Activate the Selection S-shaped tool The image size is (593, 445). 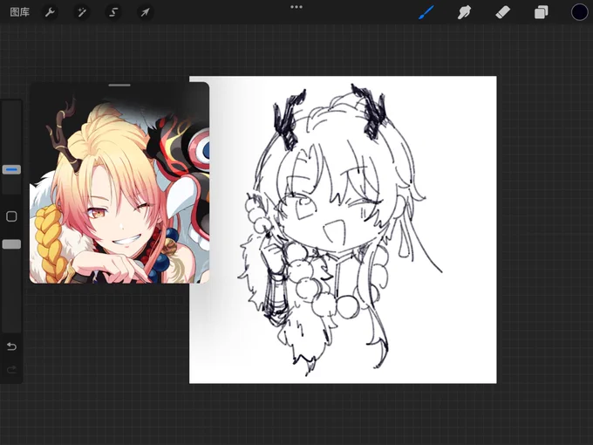coord(113,12)
